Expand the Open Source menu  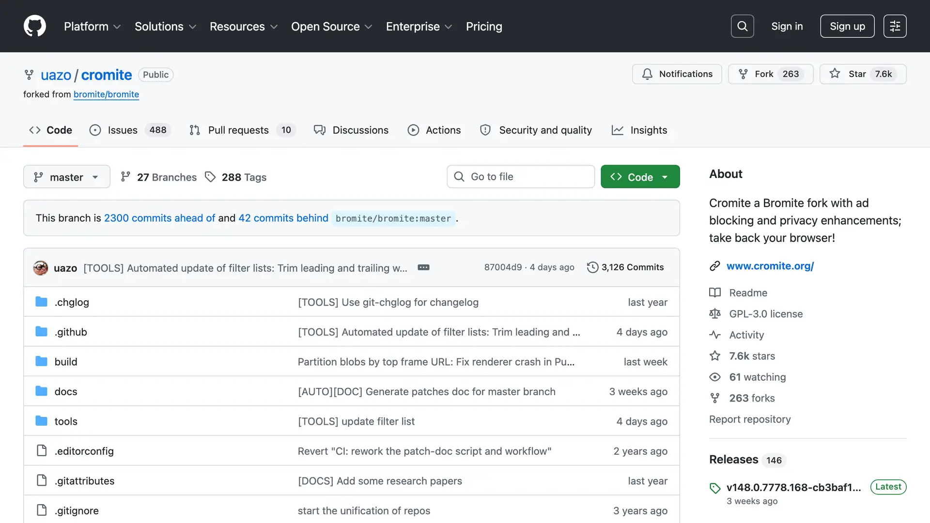(332, 27)
